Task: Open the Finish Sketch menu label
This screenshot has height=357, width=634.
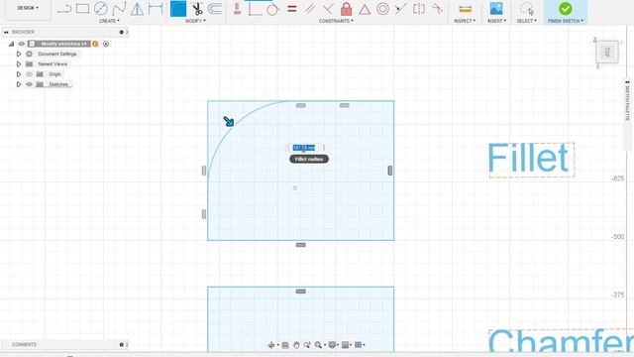Action: 566,21
